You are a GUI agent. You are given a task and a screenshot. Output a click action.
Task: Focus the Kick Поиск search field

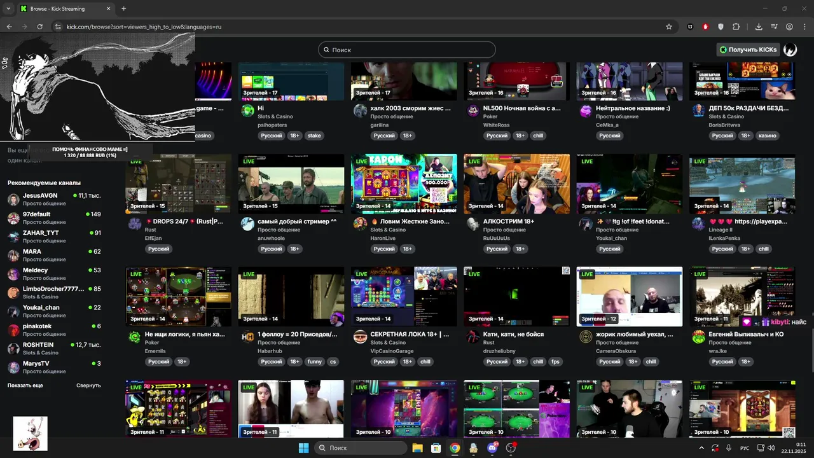tap(407, 50)
